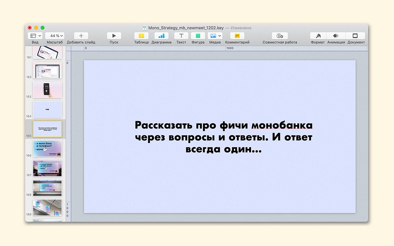Select slide 169 thumbnail
The height and width of the screenshot is (246, 394).
[x=47, y=207]
